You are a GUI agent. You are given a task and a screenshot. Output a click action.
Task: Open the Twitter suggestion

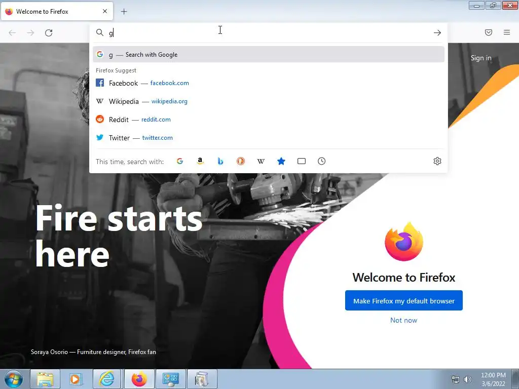[x=269, y=138]
